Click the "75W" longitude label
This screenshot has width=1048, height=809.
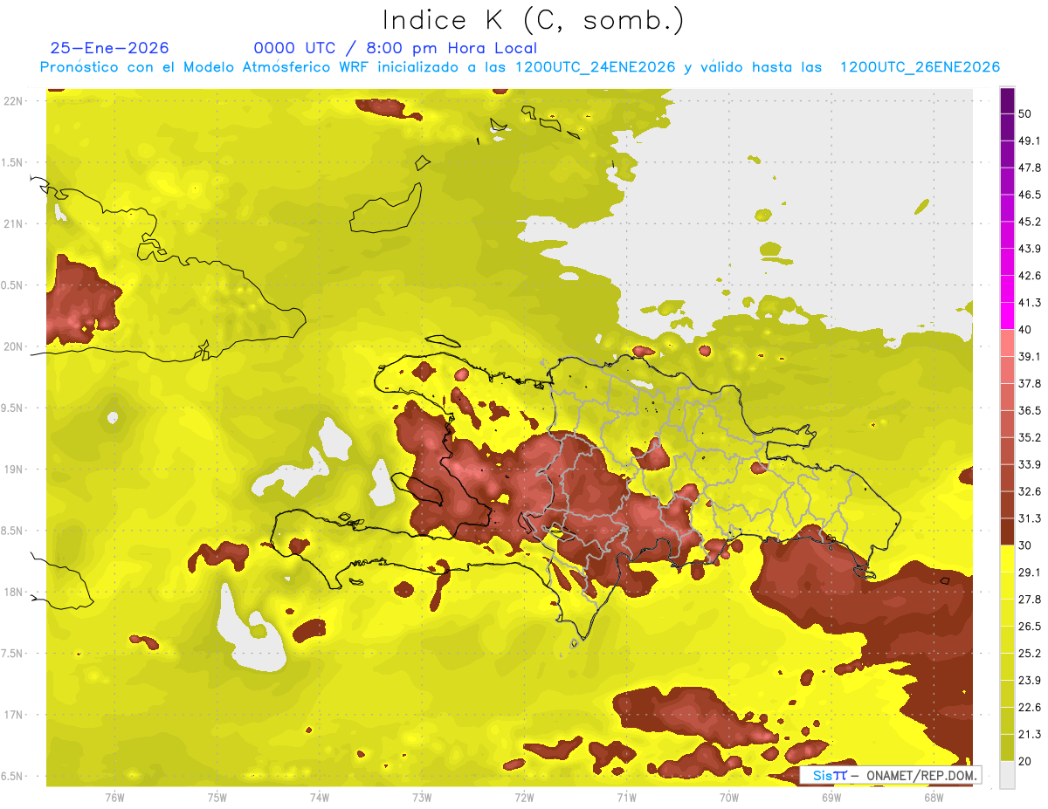point(217,797)
